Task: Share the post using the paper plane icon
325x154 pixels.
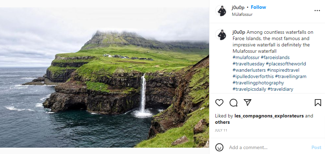Action: click(248, 103)
